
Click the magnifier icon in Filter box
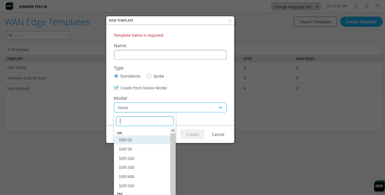click(x=11, y=35)
